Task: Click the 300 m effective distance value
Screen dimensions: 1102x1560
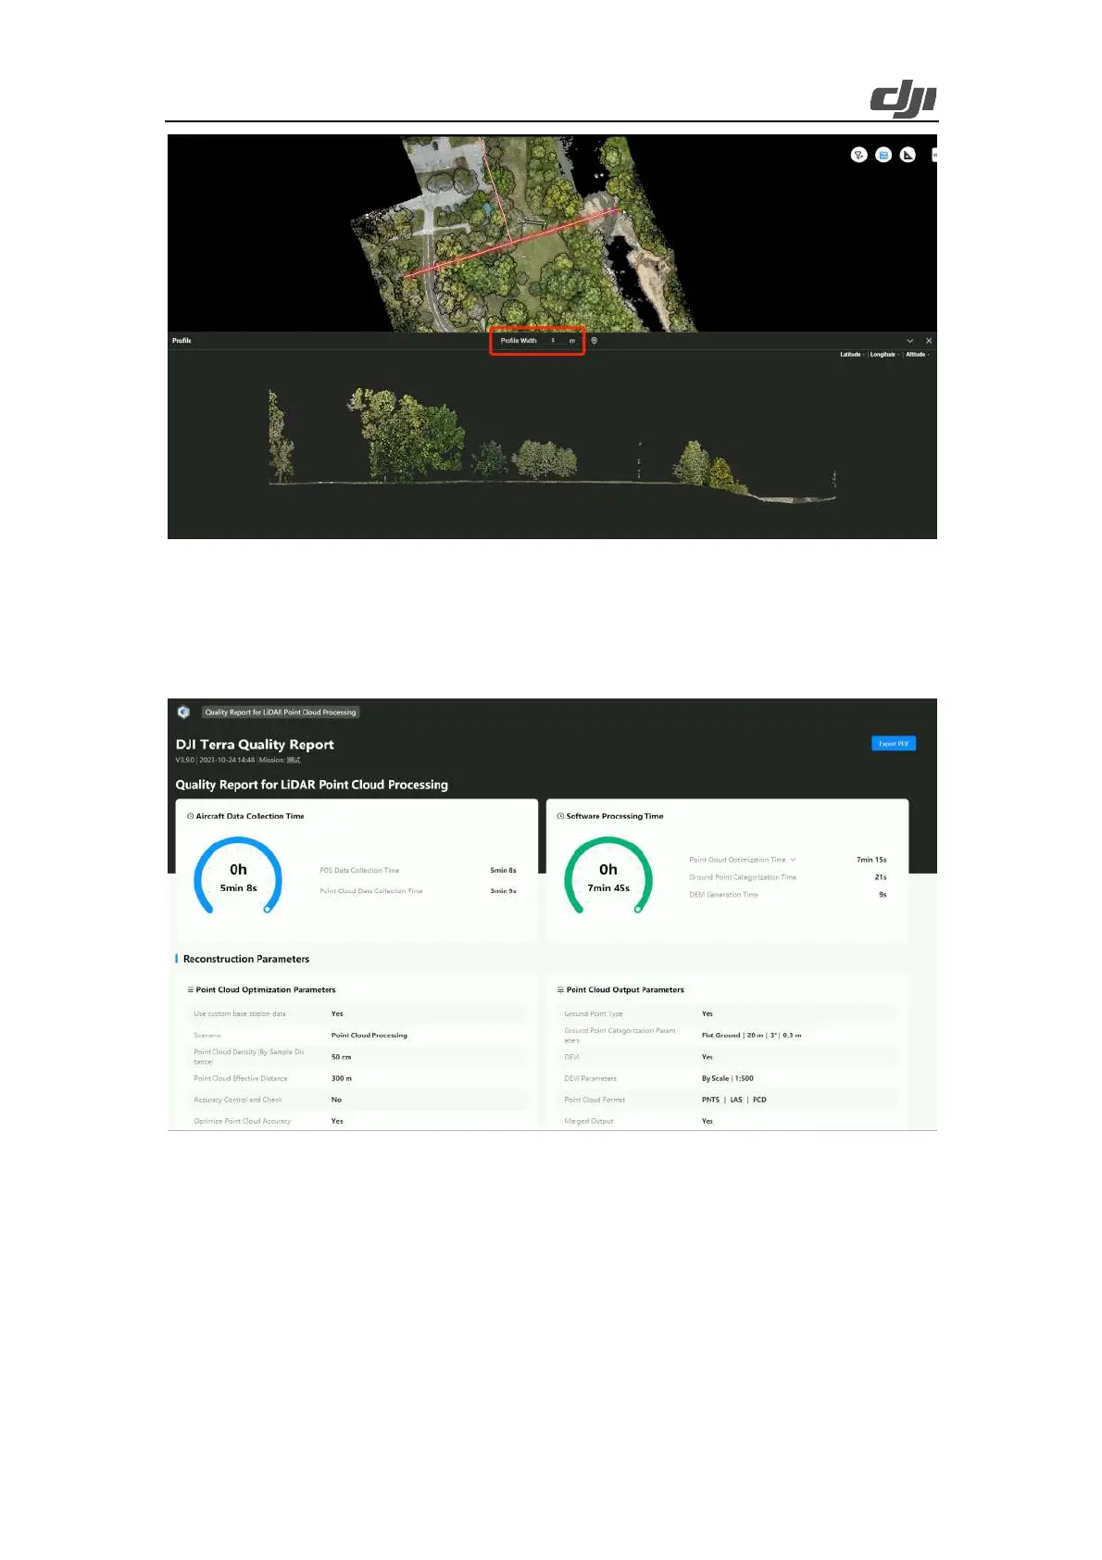Action: [x=342, y=1078]
